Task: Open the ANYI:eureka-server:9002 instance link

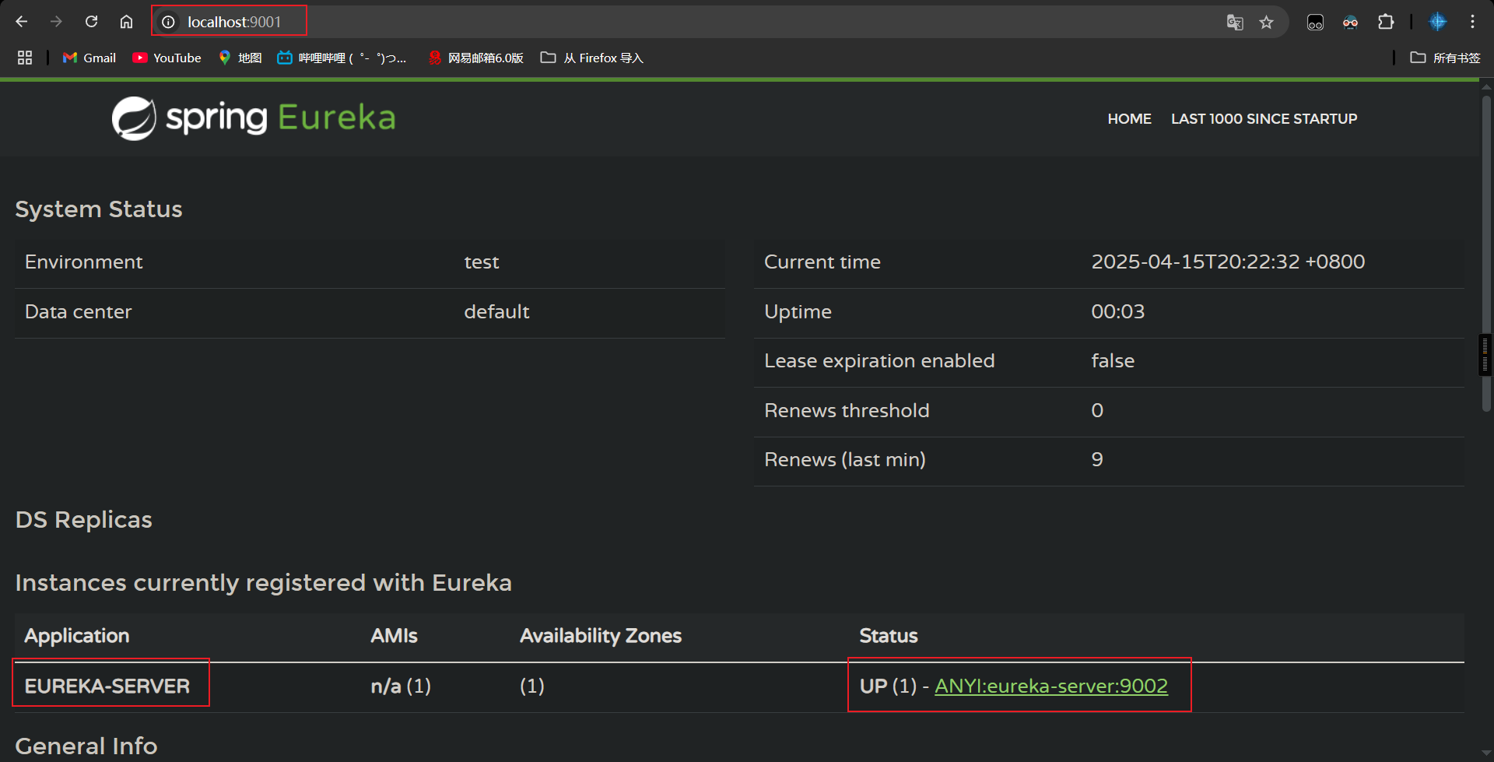Action: (1050, 686)
